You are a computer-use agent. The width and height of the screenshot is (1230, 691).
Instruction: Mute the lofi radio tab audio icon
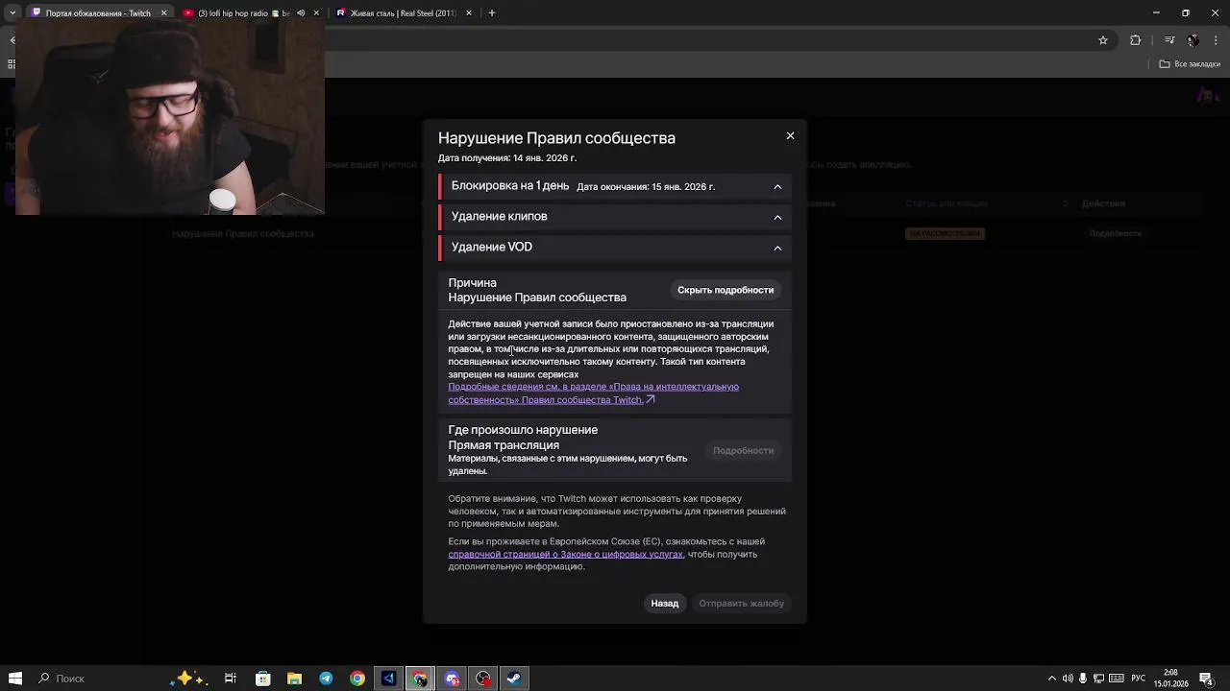point(301,13)
